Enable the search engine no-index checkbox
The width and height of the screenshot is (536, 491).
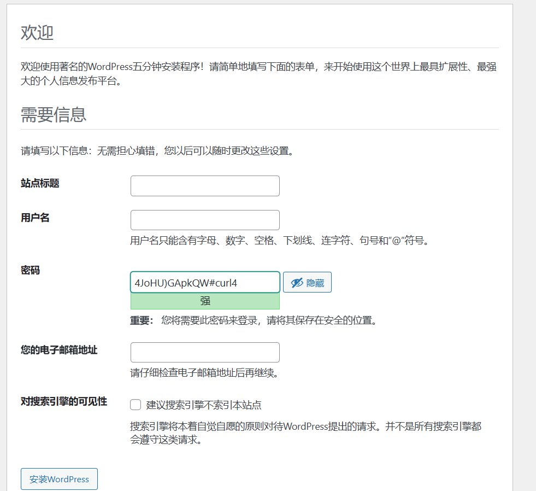click(x=136, y=405)
